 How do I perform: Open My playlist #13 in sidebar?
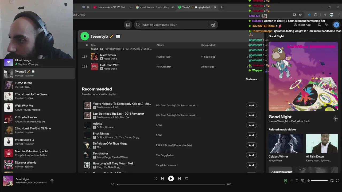click(x=39, y=142)
